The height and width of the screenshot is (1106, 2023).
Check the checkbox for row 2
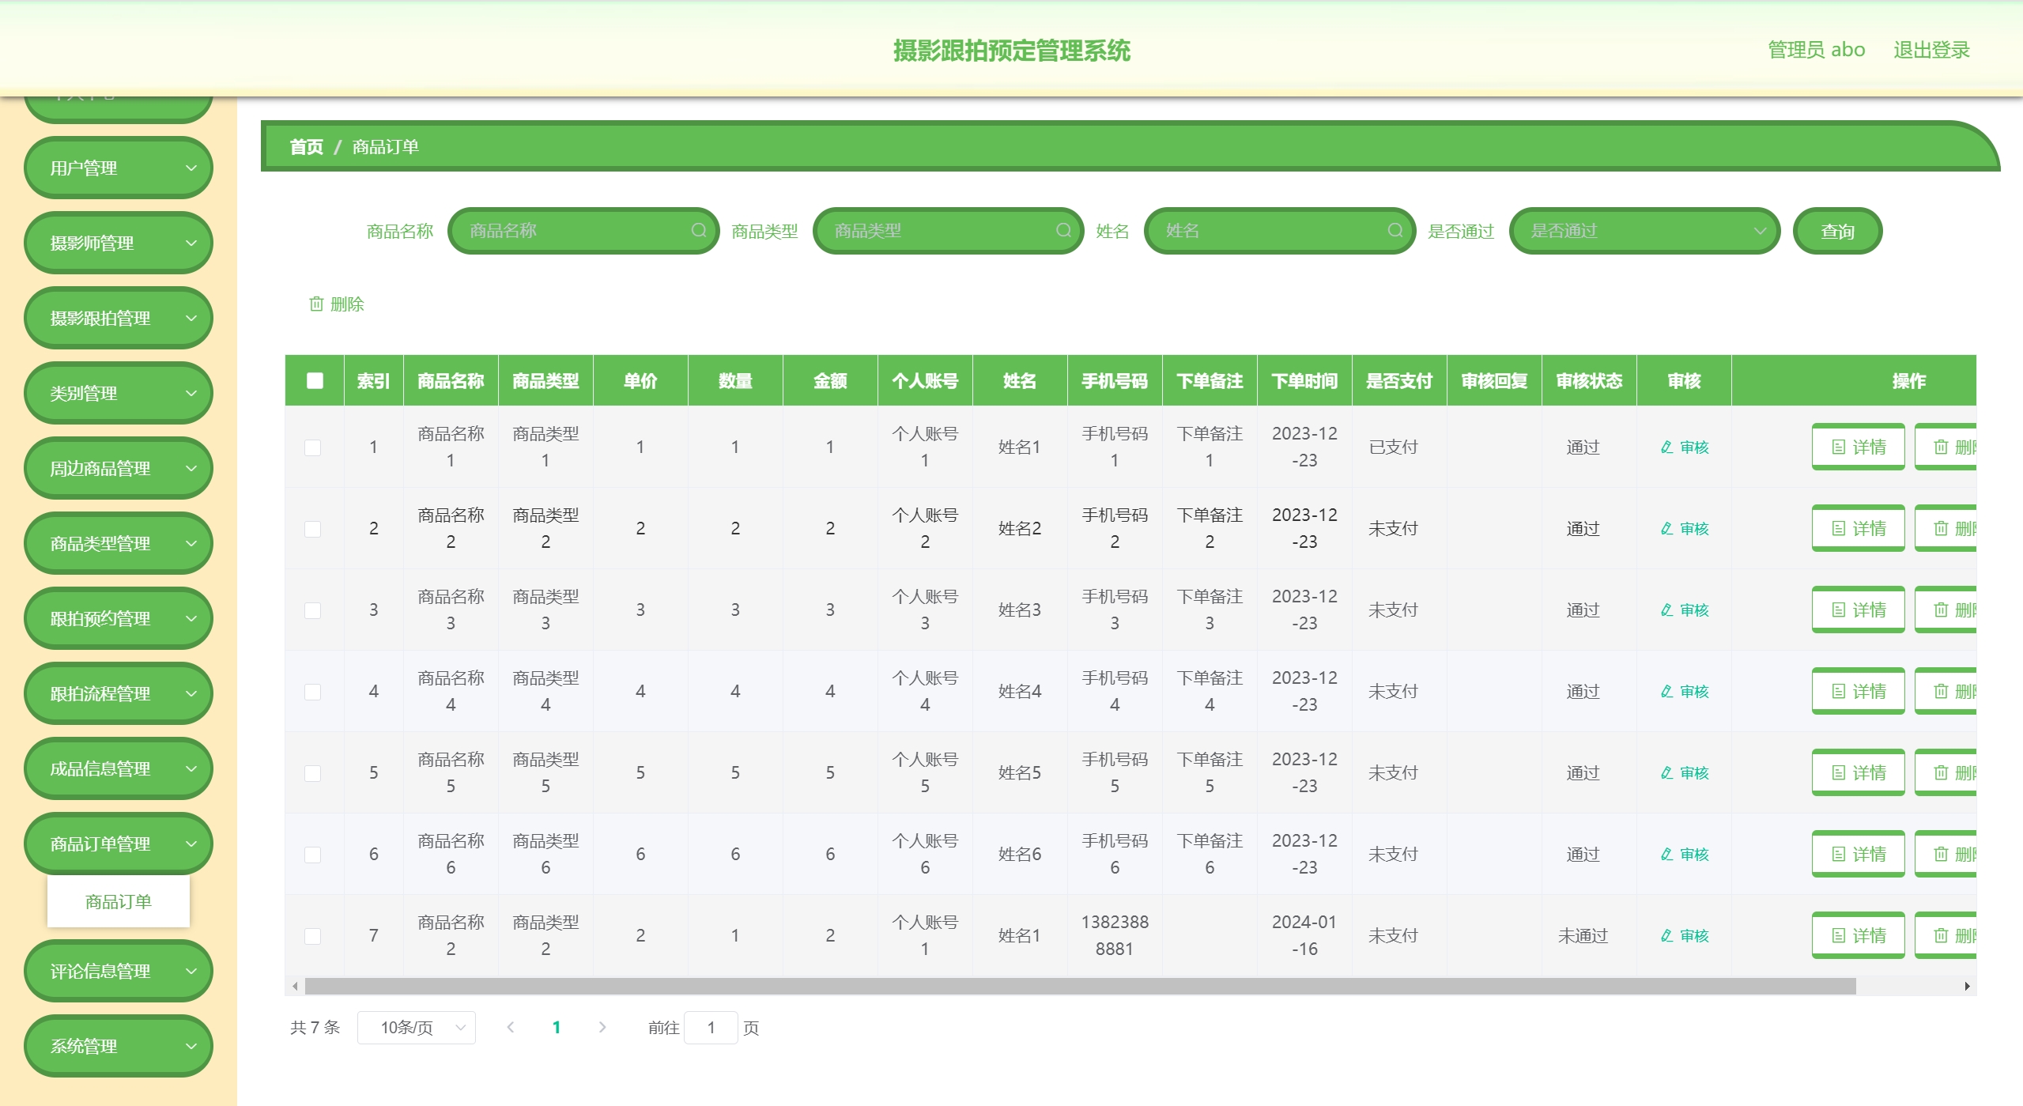(x=313, y=529)
